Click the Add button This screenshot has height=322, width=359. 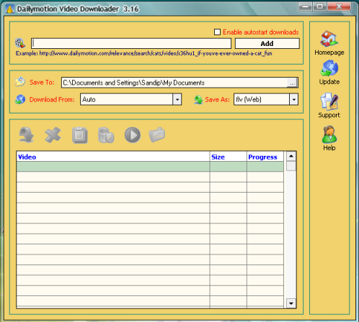click(267, 44)
